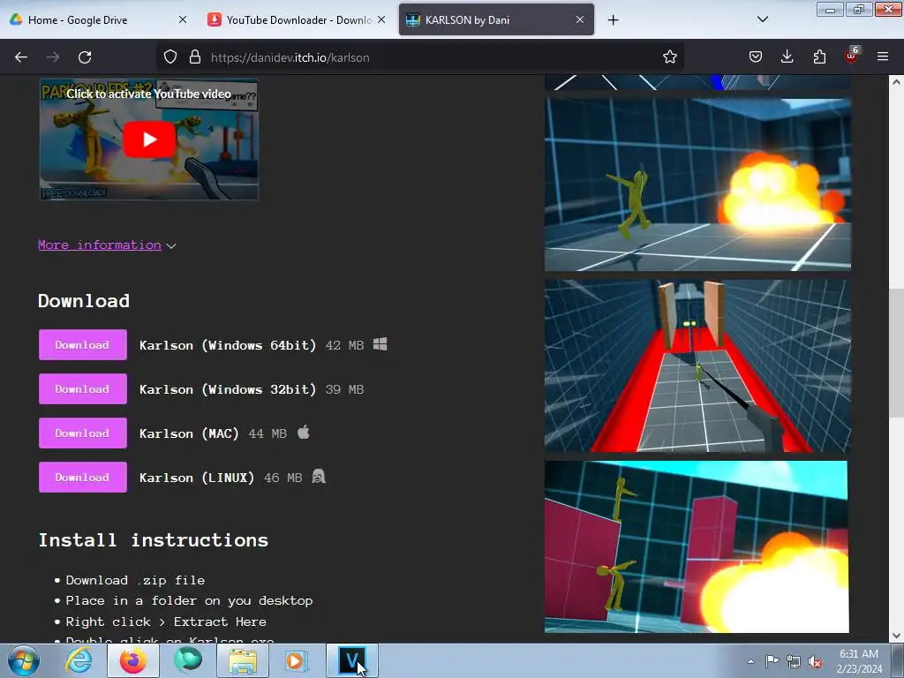Open the media player taskbar icon
Viewport: 904px width, 678px height.
click(x=298, y=660)
